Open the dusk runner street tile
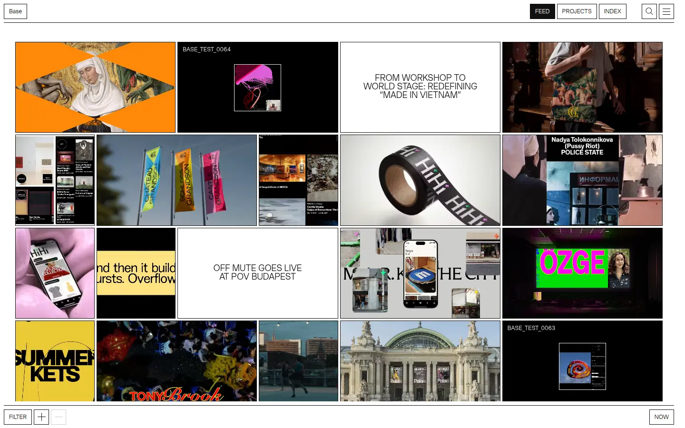Viewport: 685px width, 428px height. [298, 361]
